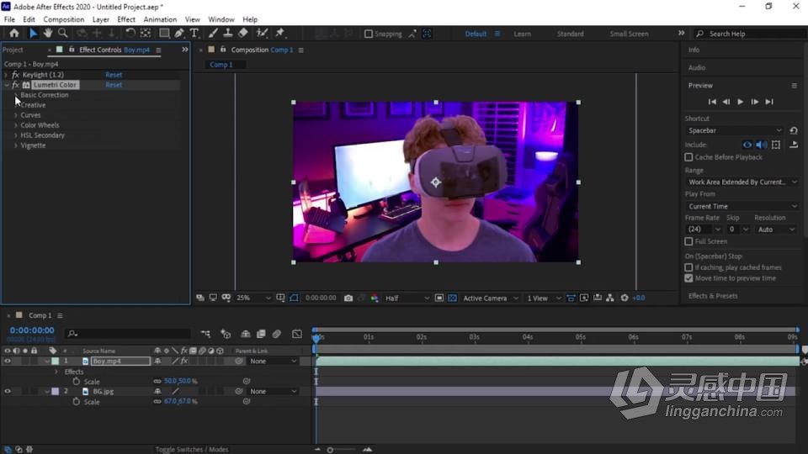Toggle draft 3D icon in timeline
Screen dimensions: 808x454
[226, 334]
